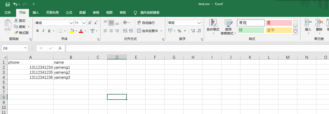Open the font name dropdown

coord(71,23)
